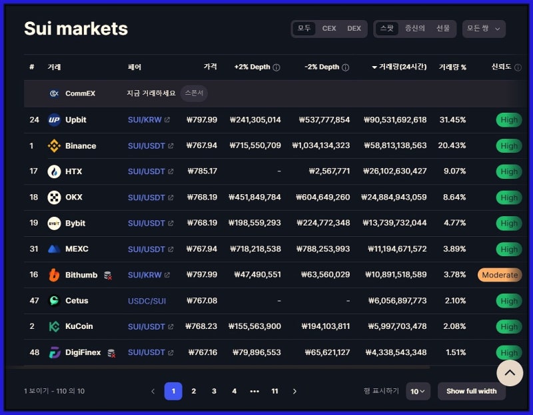Click the 지금 거래하세요 CommEX link

coord(151,93)
